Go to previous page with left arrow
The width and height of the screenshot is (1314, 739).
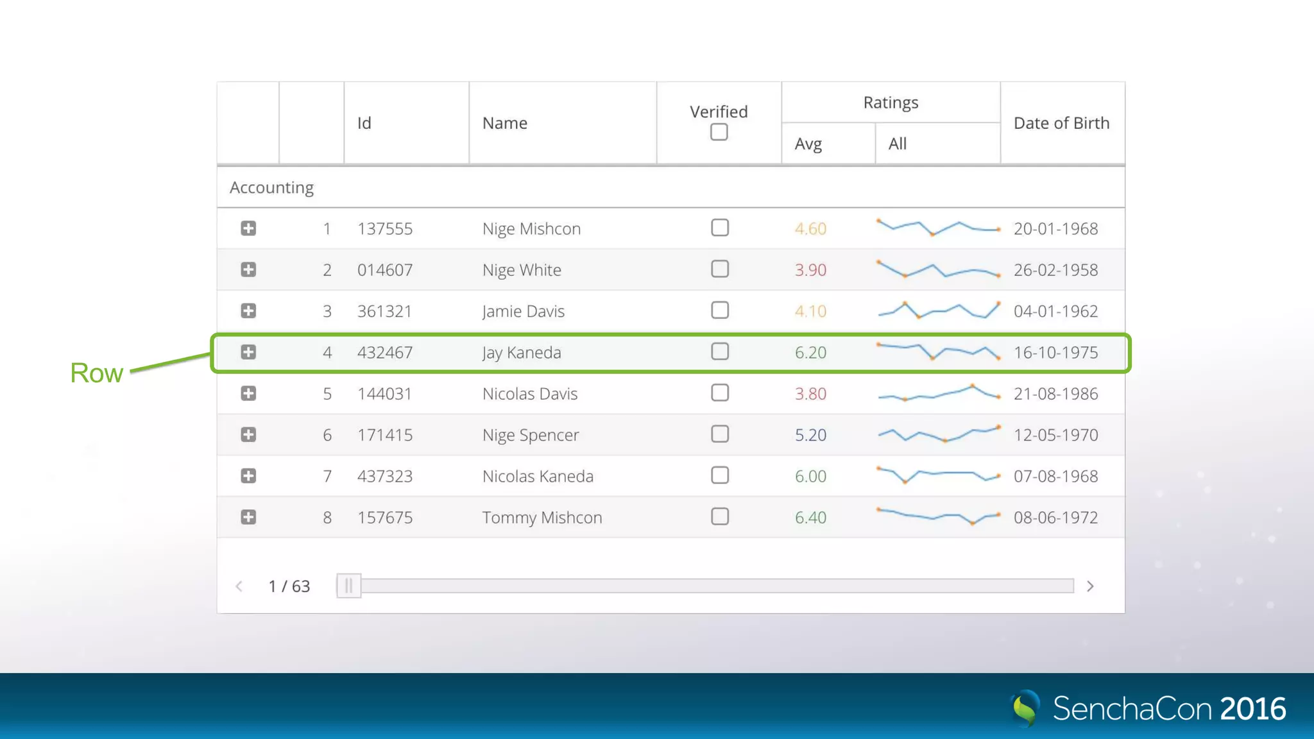(239, 586)
